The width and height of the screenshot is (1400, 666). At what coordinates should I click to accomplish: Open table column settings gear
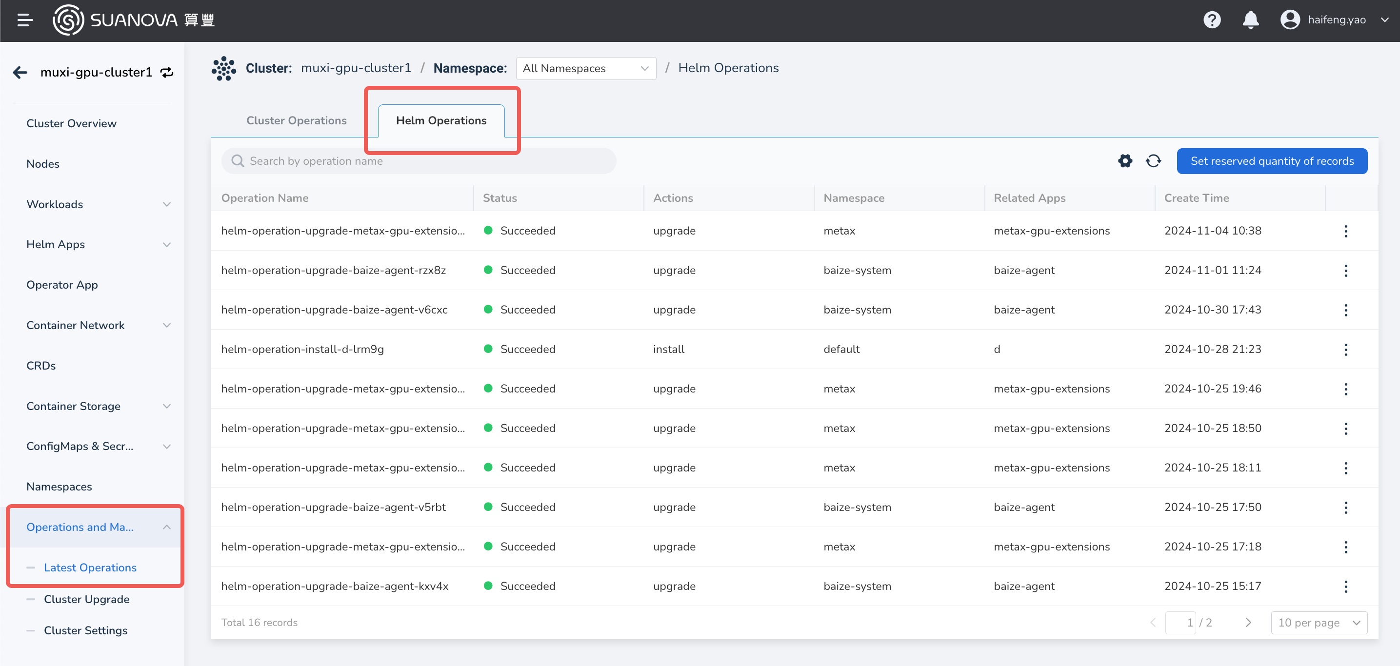(x=1125, y=161)
